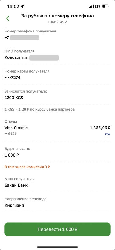The height and width of the screenshot is (250, 115).
Task: Select the Visa Classic source card
Action: click(57, 131)
